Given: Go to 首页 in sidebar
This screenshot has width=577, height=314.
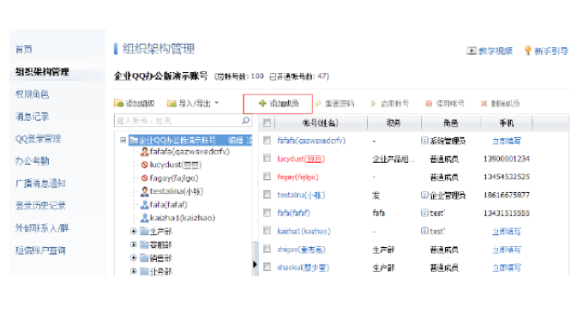Looking at the screenshot, I should pyautogui.click(x=24, y=49).
